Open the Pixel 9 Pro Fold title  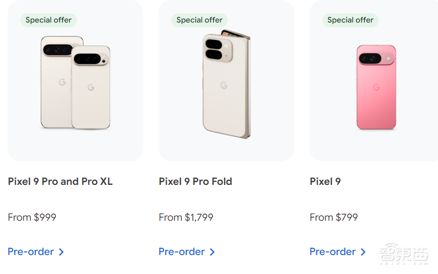[x=195, y=181]
